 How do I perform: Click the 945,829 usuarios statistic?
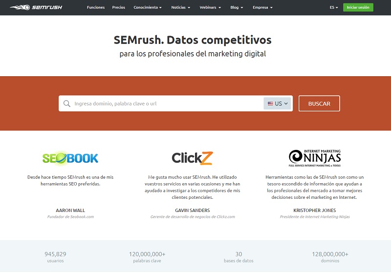[x=55, y=257]
